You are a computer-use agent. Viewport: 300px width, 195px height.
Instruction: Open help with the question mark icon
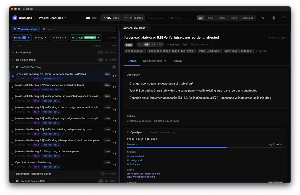pos(273,18)
